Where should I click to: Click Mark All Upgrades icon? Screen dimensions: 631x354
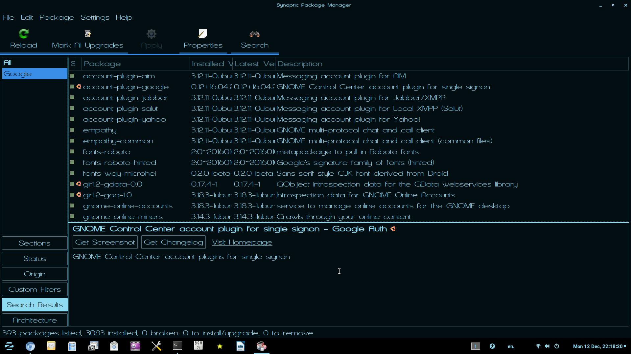point(87,34)
